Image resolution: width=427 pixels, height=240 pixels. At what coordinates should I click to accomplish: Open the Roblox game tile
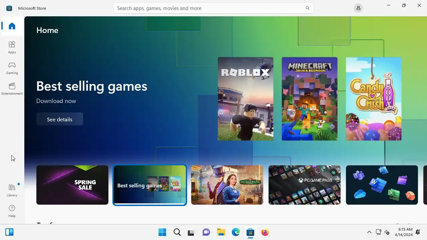point(246,99)
